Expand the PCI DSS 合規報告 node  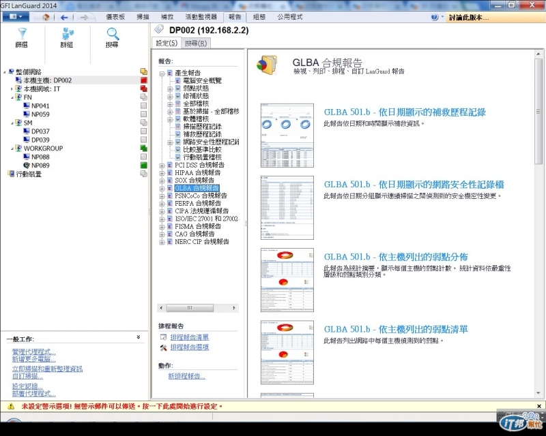point(162,166)
